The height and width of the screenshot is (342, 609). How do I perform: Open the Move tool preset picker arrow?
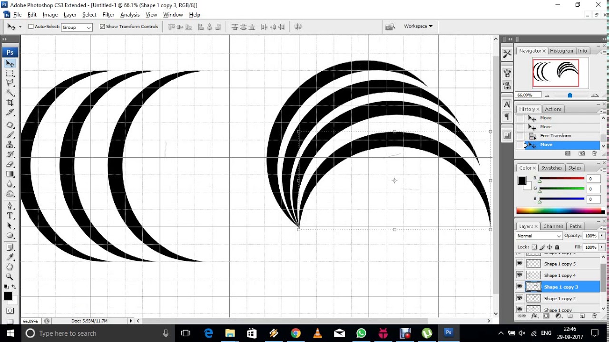(x=20, y=27)
